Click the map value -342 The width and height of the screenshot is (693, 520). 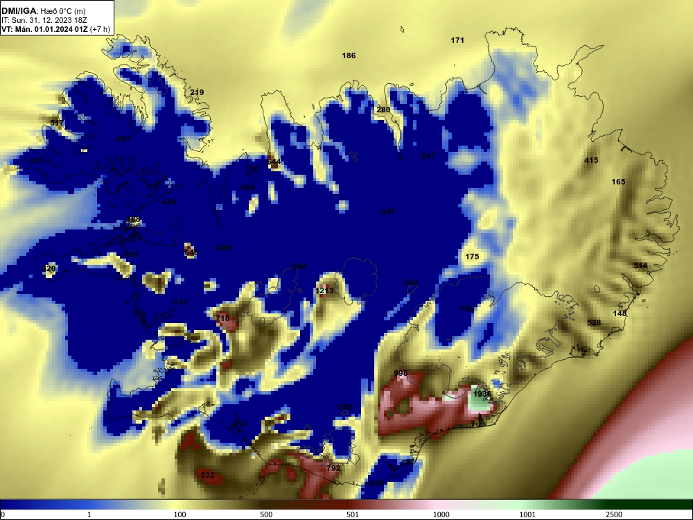click(410, 282)
